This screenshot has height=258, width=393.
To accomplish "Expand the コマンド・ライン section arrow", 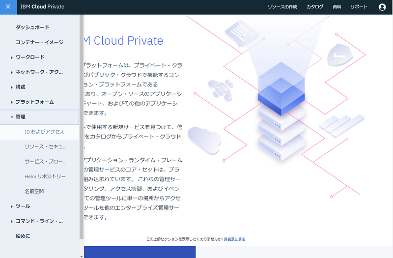I will (12, 222).
